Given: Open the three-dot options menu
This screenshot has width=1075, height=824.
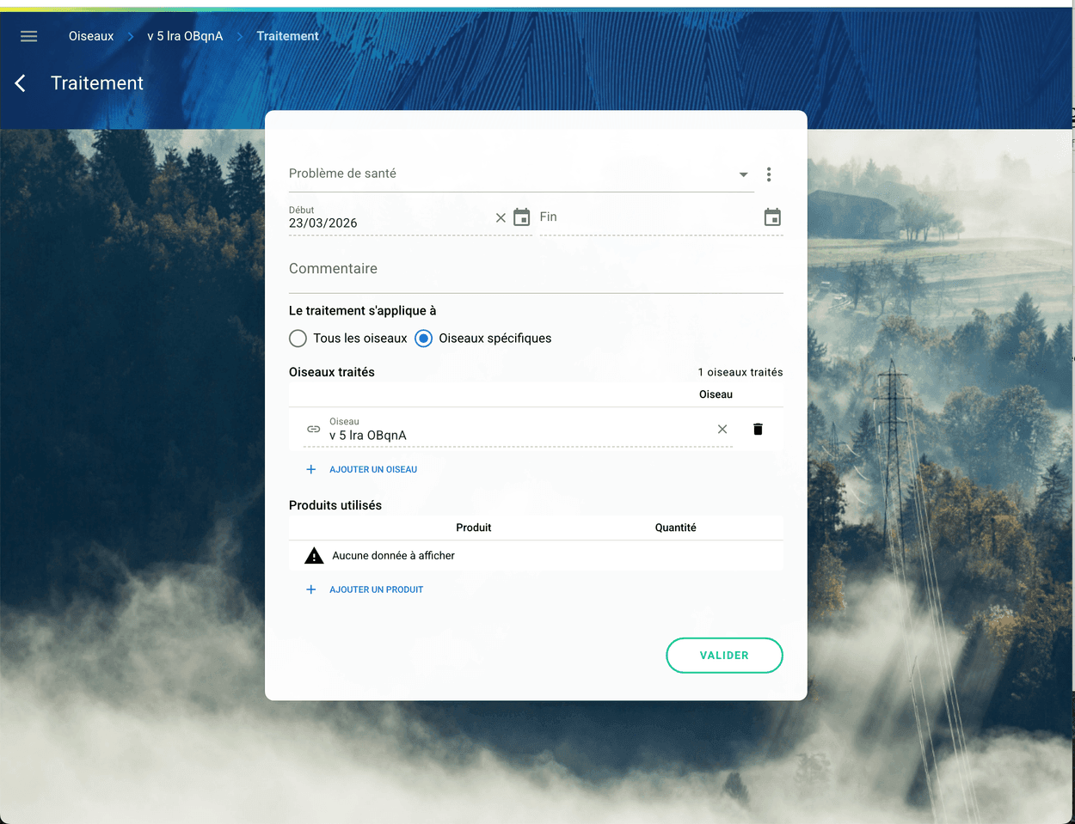Looking at the screenshot, I should (x=769, y=174).
